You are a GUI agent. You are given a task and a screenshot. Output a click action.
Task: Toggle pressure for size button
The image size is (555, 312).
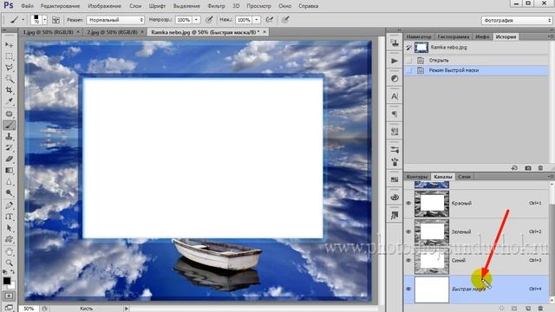tap(285, 20)
